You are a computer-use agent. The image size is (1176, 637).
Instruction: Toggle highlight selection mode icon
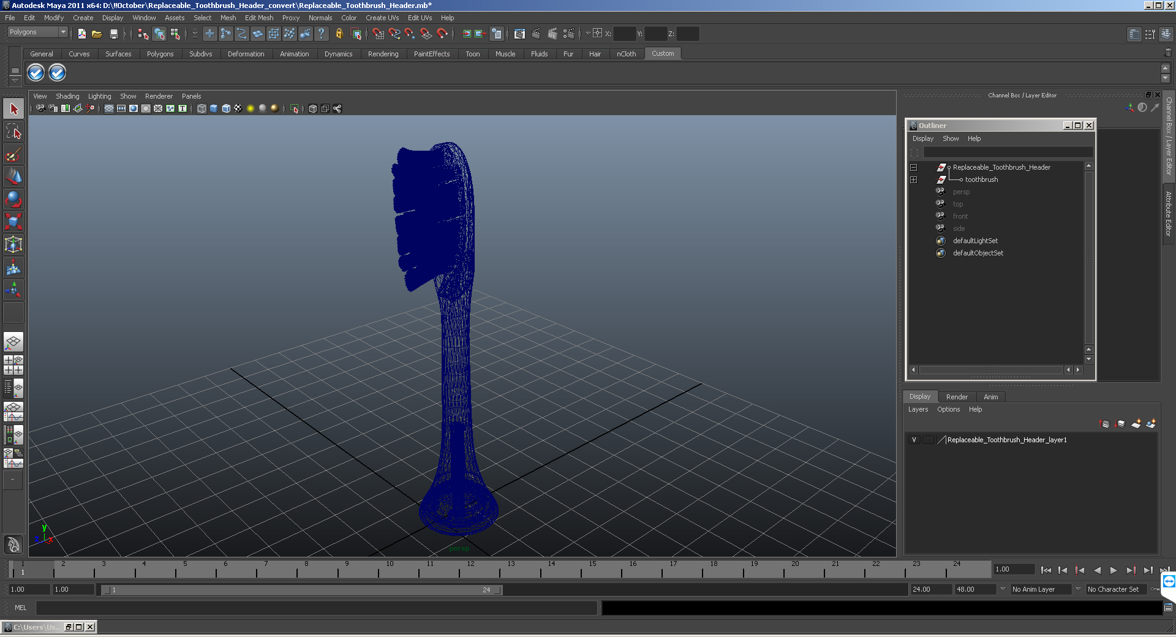point(355,34)
